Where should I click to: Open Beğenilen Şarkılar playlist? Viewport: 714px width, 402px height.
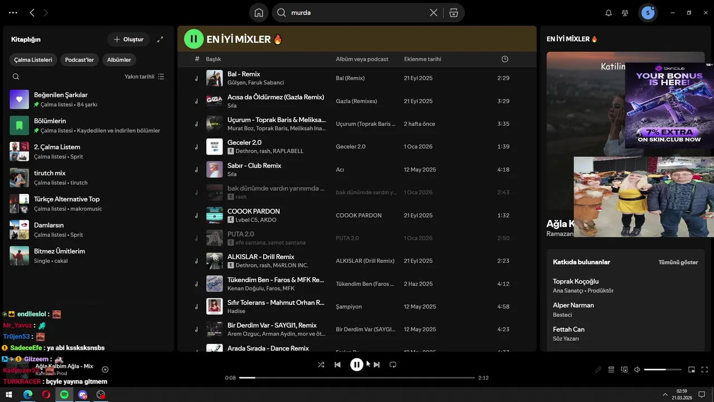(x=88, y=99)
